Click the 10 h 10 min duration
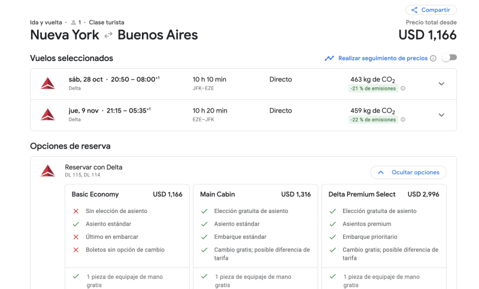 click(209, 80)
